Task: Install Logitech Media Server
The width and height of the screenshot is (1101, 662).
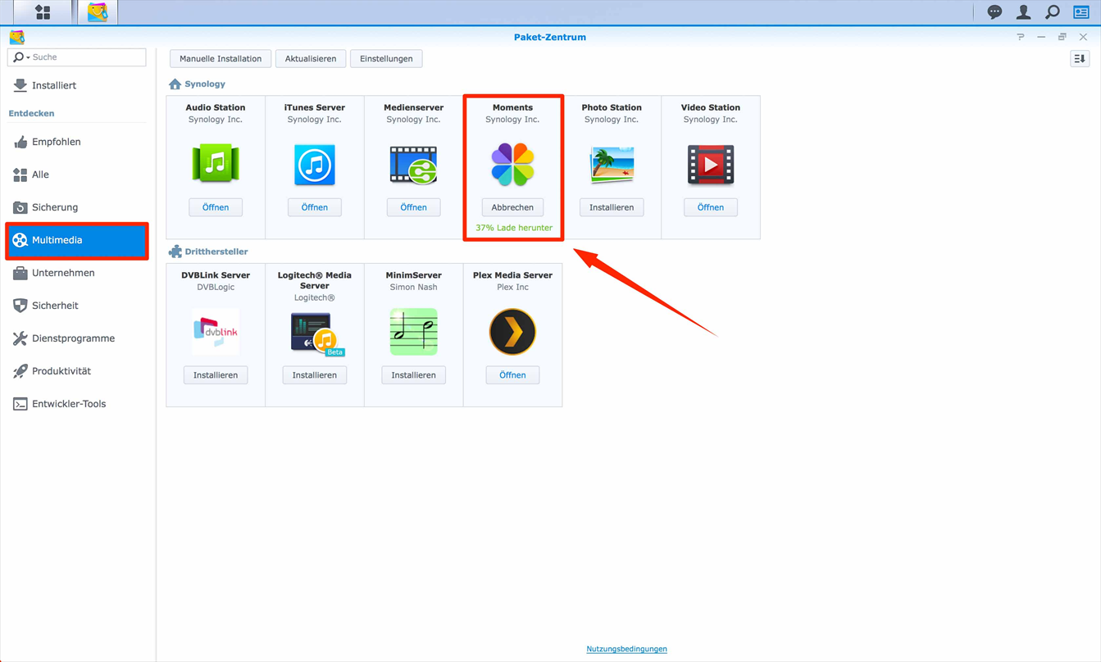Action: (315, 375)
